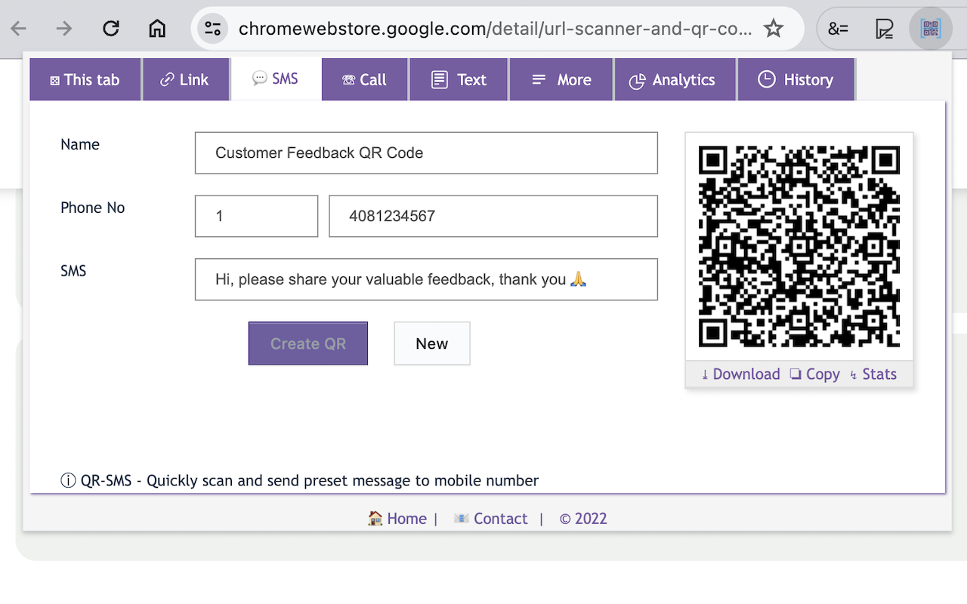Open the Contact link in footer
967x604 pixels.
point(490,519)
